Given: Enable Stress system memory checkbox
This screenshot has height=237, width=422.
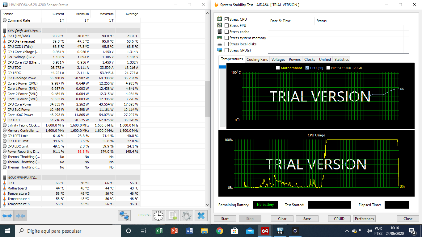Looking at the screenshot, I should point(227,38).
